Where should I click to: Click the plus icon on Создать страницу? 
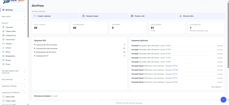[x=35, y=16]
